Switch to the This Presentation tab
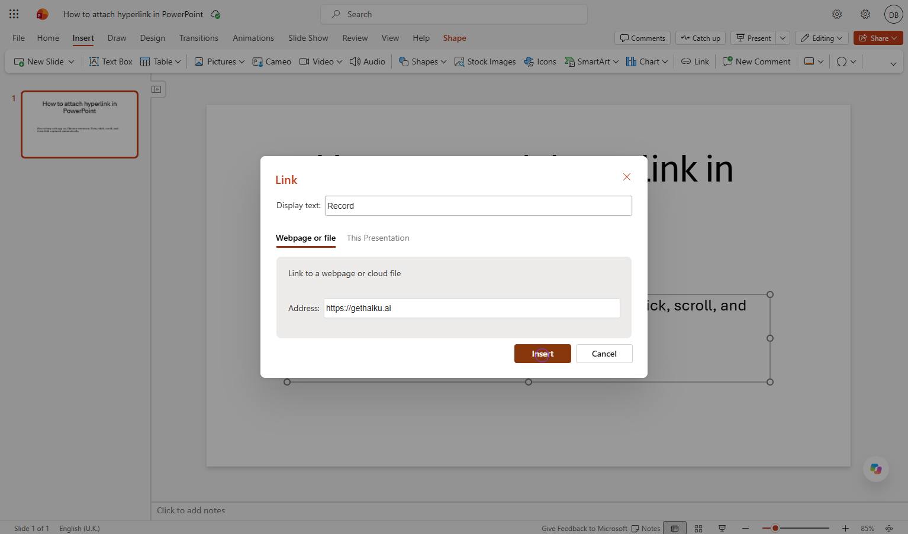This screenshot has height=534, width=908. click(x=378, y=238)
